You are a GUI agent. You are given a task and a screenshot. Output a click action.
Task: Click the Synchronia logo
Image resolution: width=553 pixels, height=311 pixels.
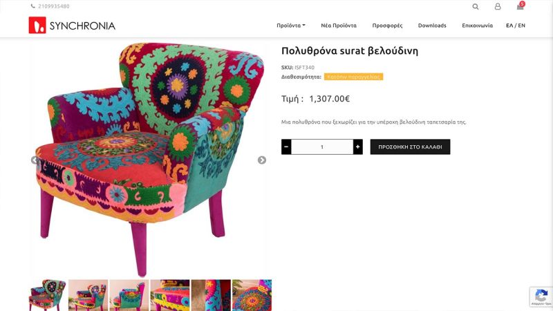(x=72, y=26)
